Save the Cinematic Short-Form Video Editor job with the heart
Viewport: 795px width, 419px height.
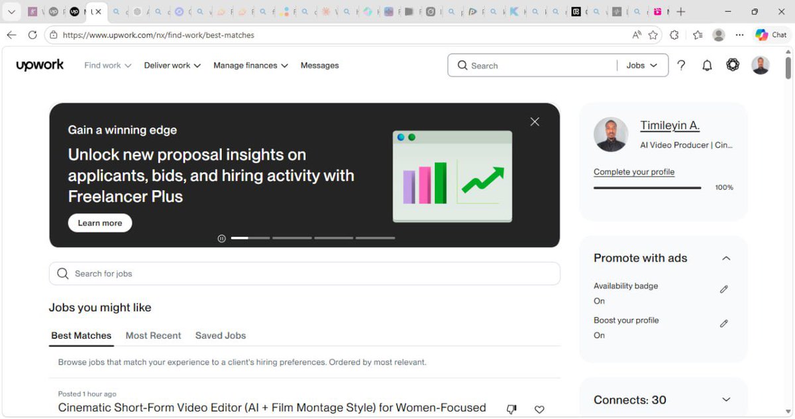pyautogui.click(x=539, y=410)
